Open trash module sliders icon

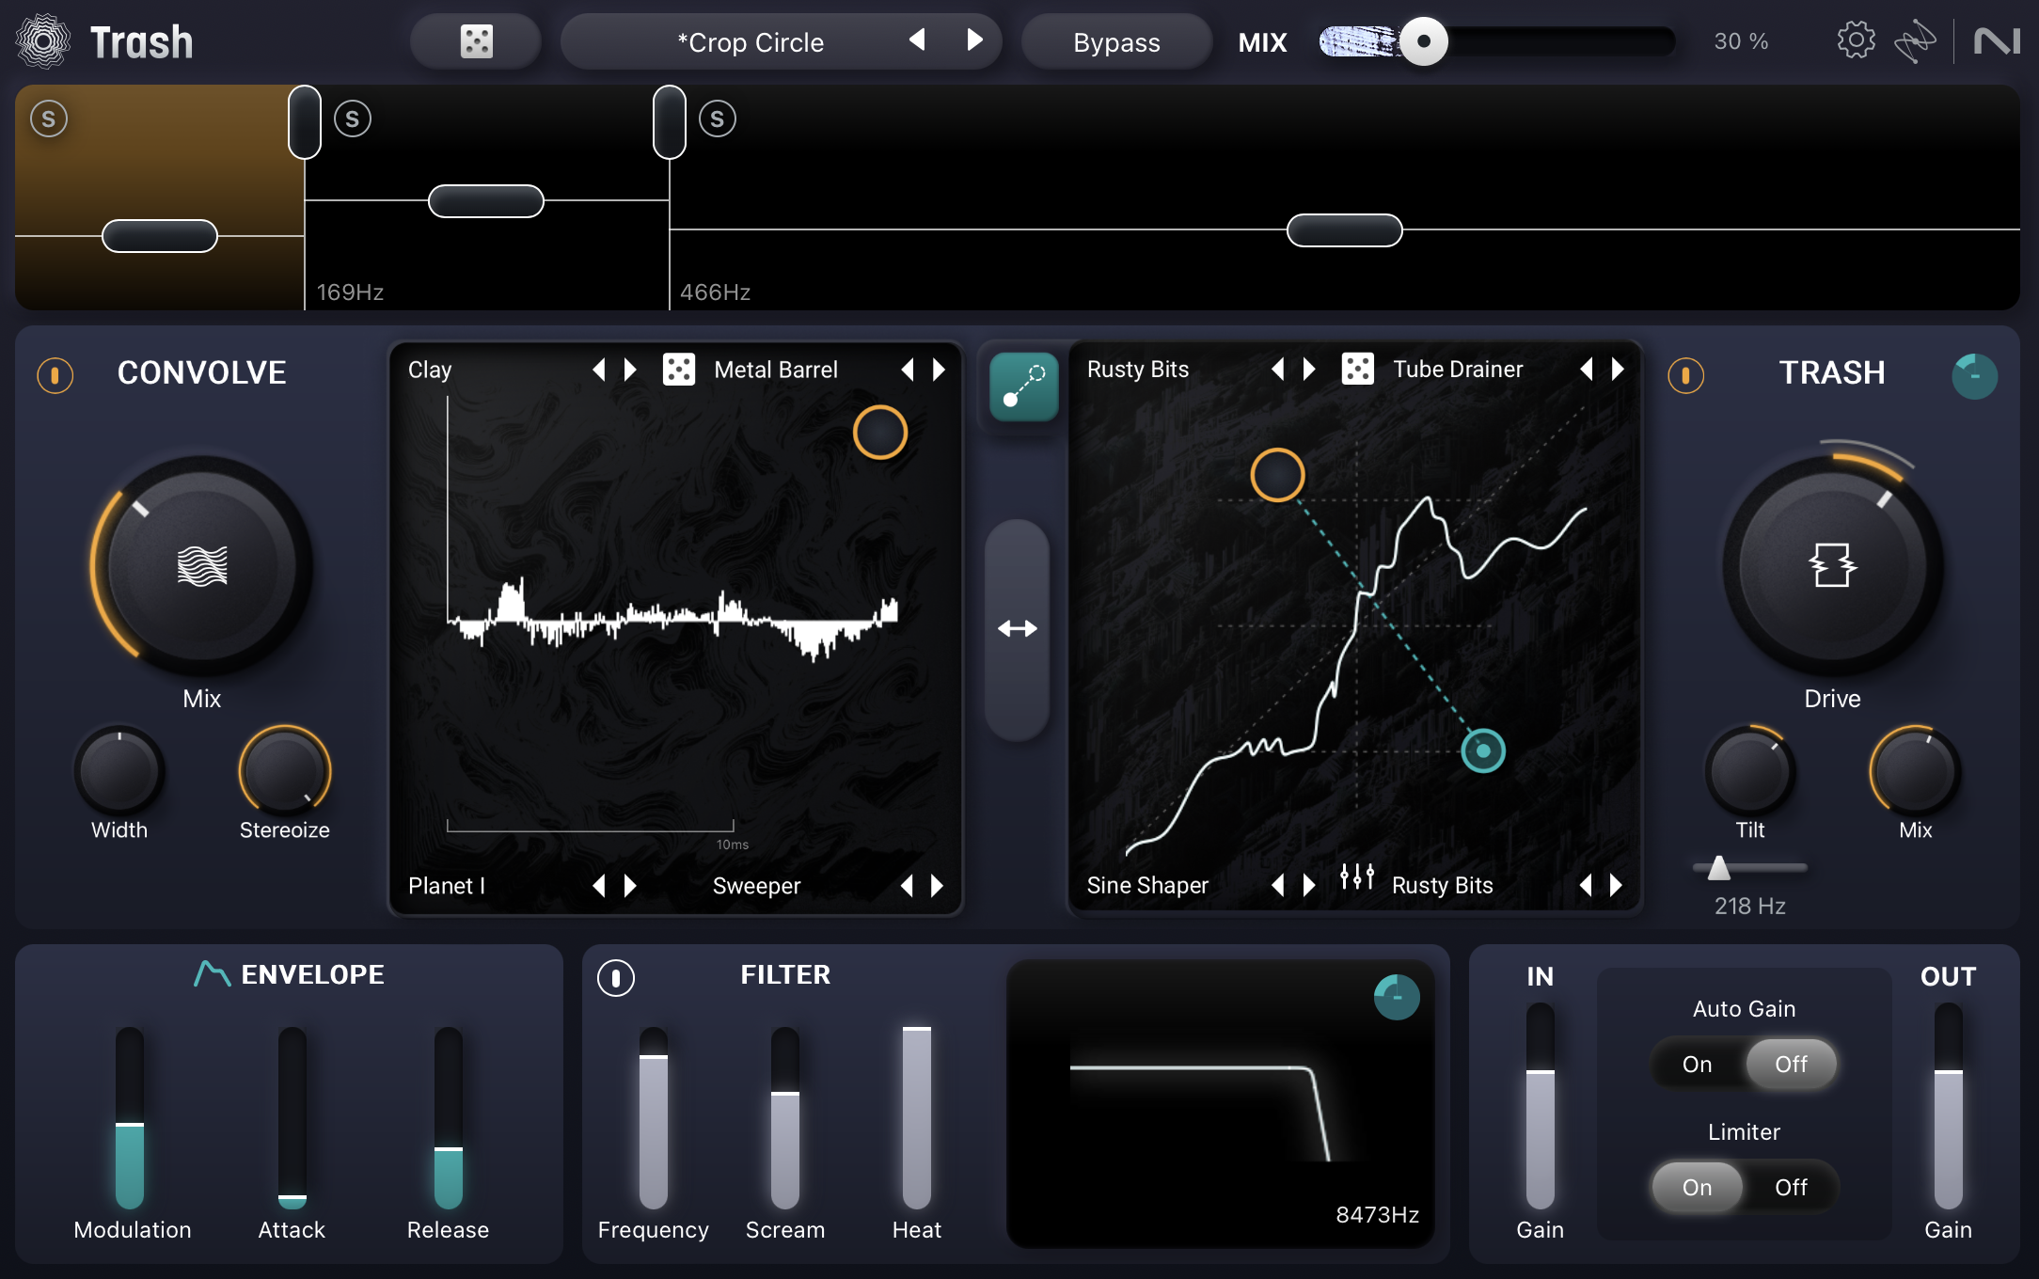tap(1356, 877)
